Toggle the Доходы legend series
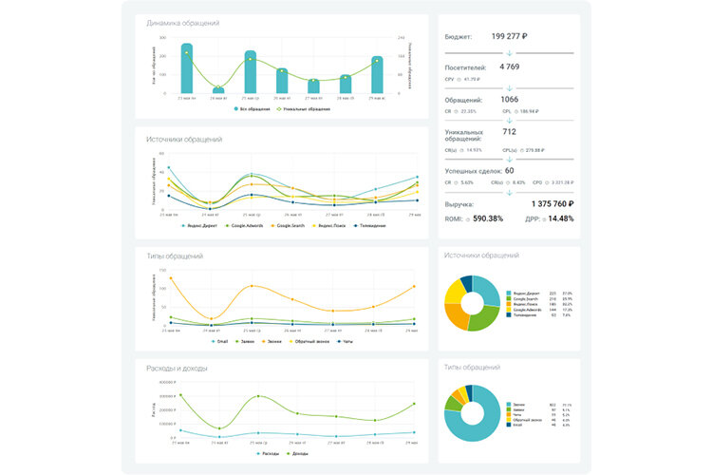The width and height of the screenshot is (712, 475). 297,454
